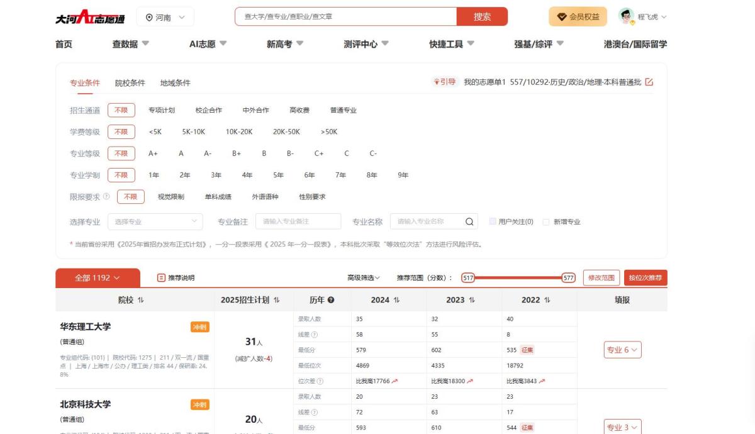Click the search magnifier in 专业名称 field
755x434 pixels.
[469, 221]
